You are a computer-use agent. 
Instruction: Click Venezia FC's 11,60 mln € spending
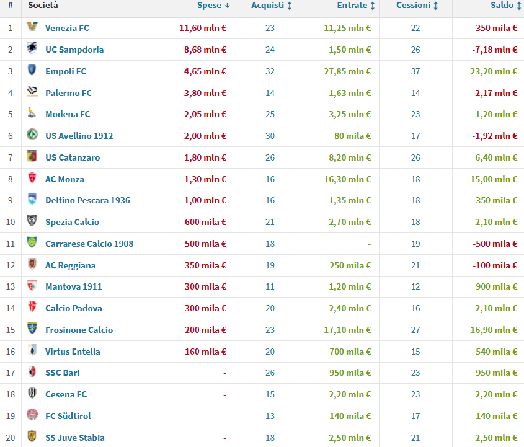coord(203,28)
